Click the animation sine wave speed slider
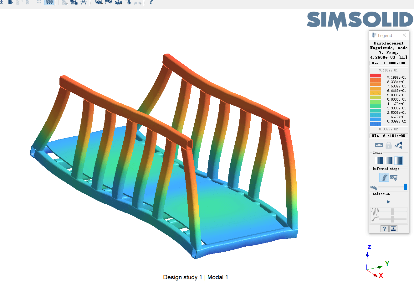Image resolution: width=414 pixels, height=288 pixels. pos(392,212)
